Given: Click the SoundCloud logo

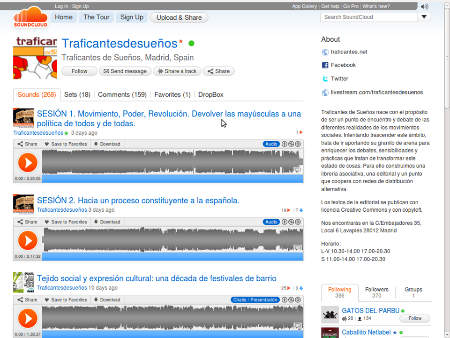Looking at the screenshot, I should click(30, 18).
